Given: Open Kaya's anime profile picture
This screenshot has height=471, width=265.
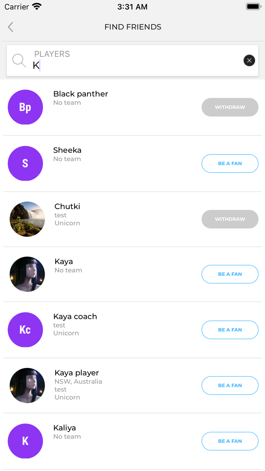Looking at the screenshot, I should (27, 274).
